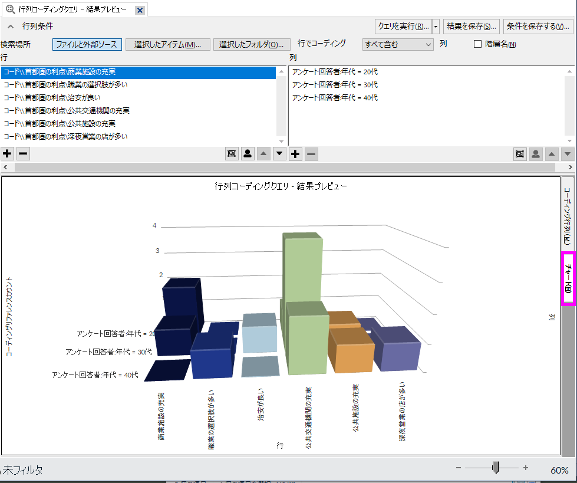
Task: Select the チャート(H) side tab
Action: tap(568, 279)
